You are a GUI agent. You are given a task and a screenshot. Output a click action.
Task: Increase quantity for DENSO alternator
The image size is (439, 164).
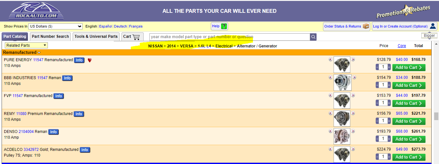tap(389, 139)
